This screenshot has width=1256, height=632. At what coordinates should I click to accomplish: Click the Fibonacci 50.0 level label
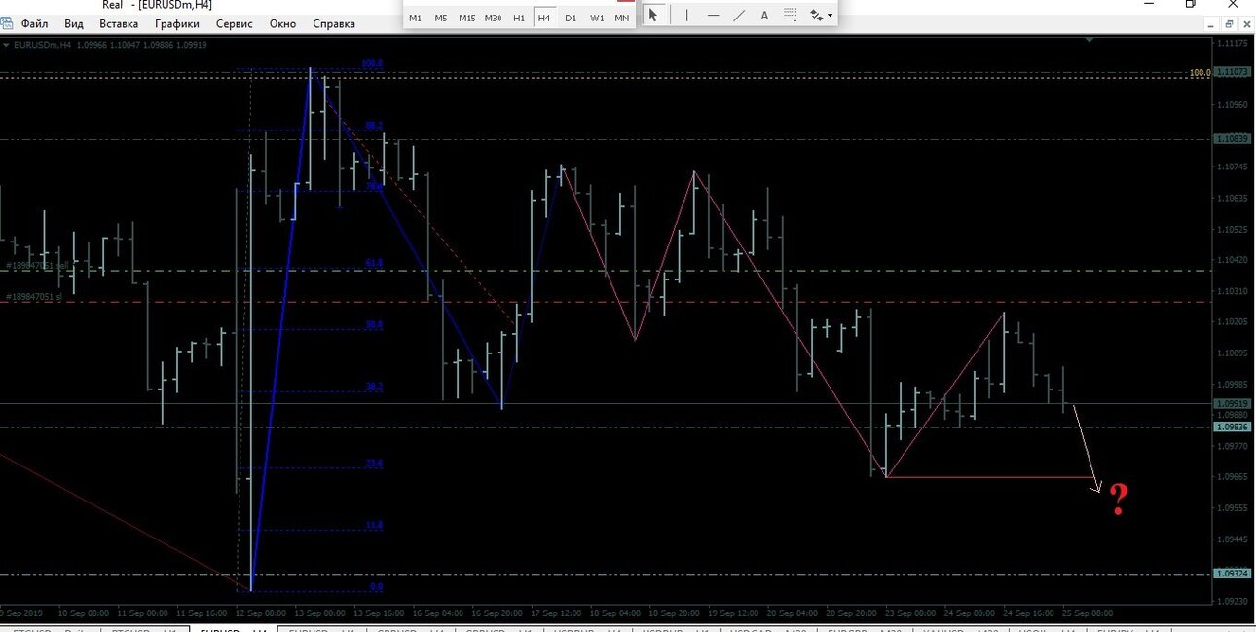[x=374, y=324]
